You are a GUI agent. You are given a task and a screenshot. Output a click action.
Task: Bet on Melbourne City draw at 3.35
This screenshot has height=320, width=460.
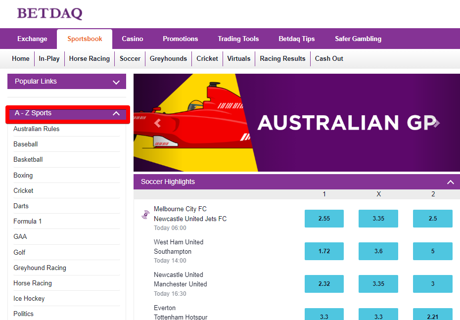tap(378, 219)
